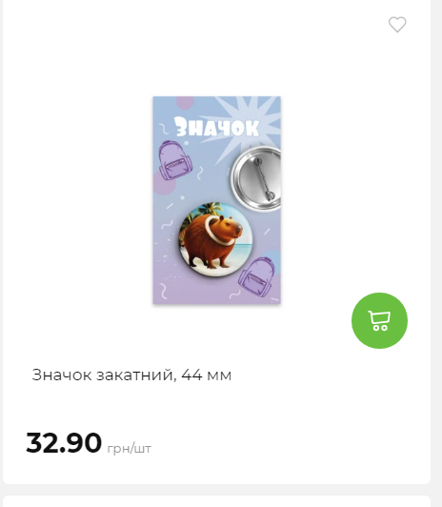Add the badge to cart with green button
Screen dimensions: 442x507
tap(379, 320)
